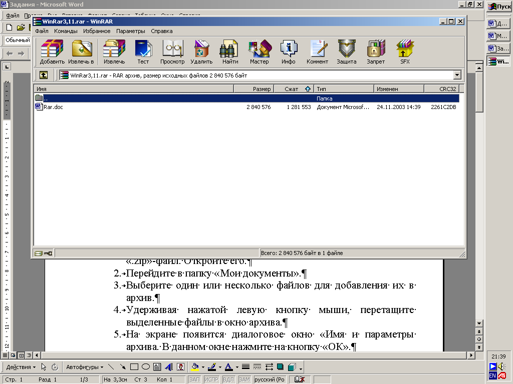This screenshot has width=513, height=384.
Task: Sort file list by Имя column
Action: tap(133, 89)
